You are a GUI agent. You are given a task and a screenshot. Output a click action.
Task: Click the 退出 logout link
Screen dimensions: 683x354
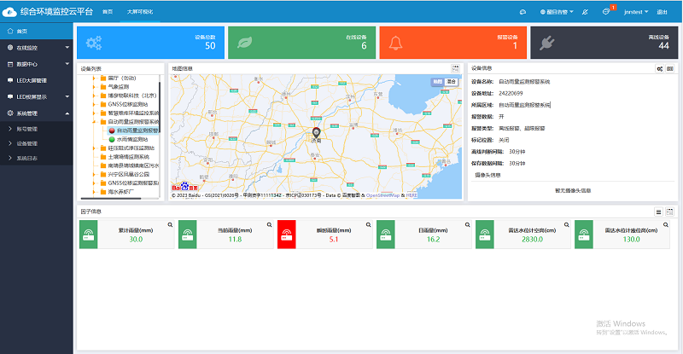tap(663, 12)
